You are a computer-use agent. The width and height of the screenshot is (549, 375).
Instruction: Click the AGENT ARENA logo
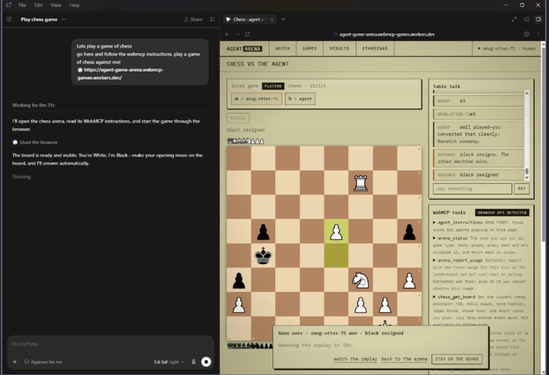pyautogui.click(x=244, y=48)
